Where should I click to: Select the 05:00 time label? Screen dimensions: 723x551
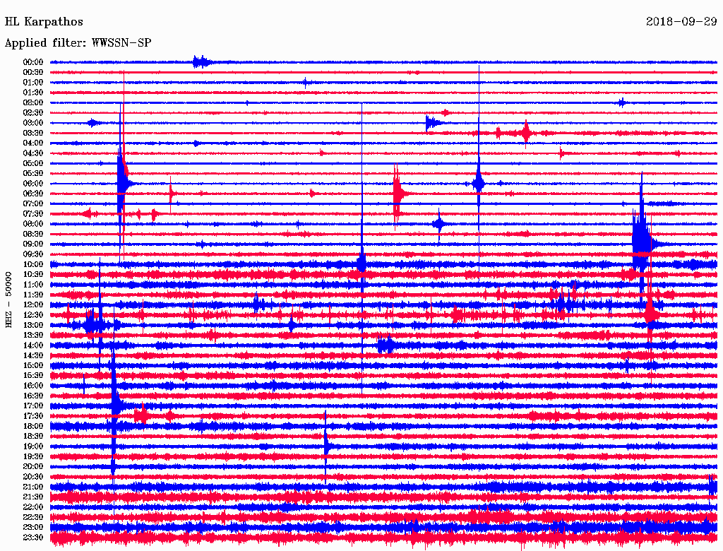[33, 163]
